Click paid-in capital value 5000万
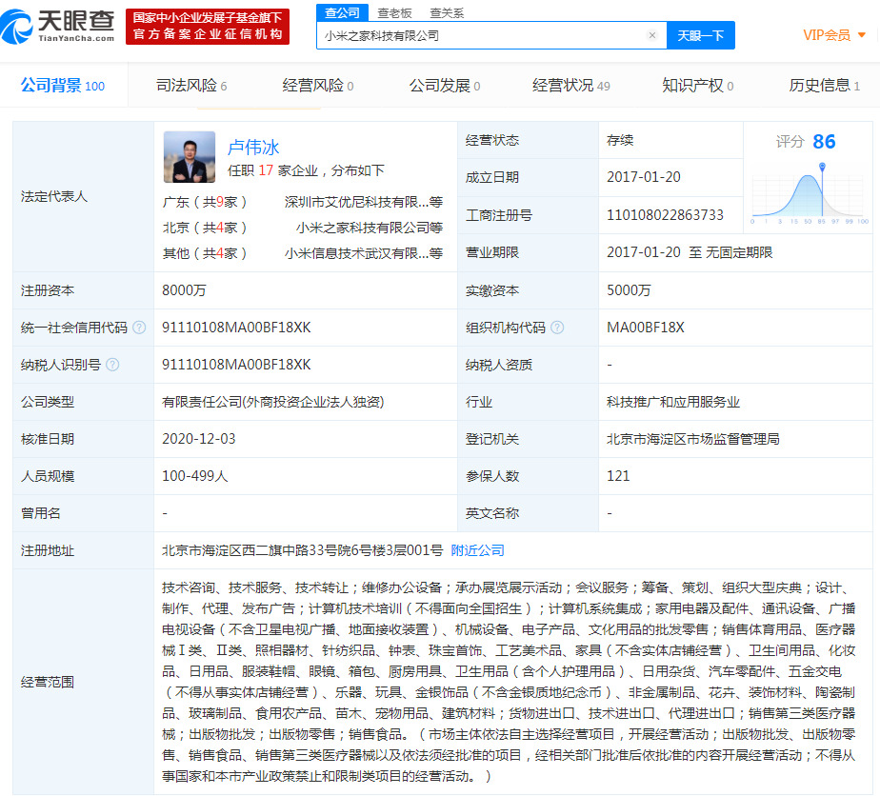 629,290
